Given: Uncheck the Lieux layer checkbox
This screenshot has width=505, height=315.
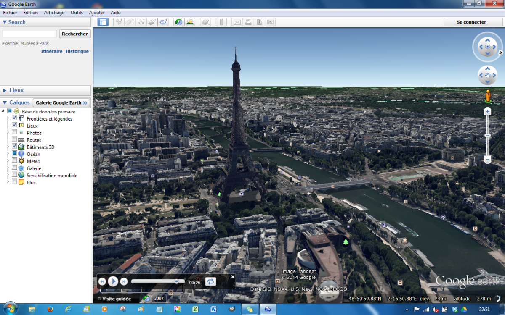Looking at the screenshot, I should pos(14,125).
